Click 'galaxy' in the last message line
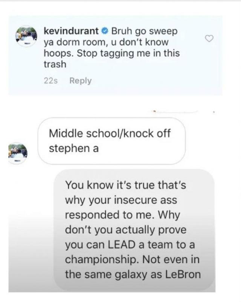 tap(131, 275)
